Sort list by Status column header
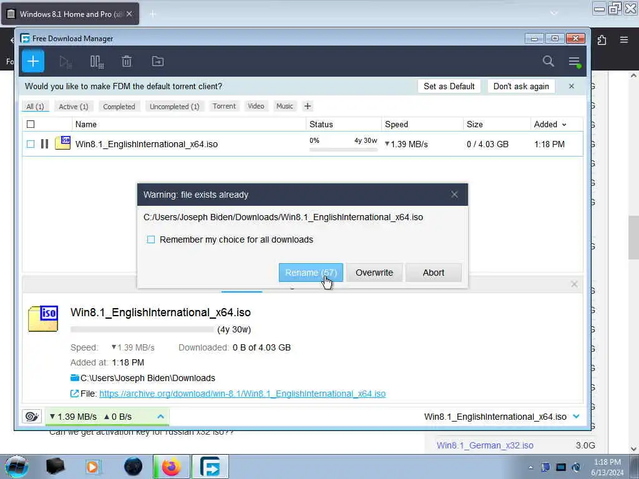 (344, 124)
